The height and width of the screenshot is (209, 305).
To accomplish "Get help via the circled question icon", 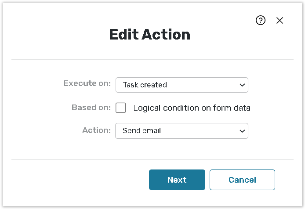I will 261,20.
